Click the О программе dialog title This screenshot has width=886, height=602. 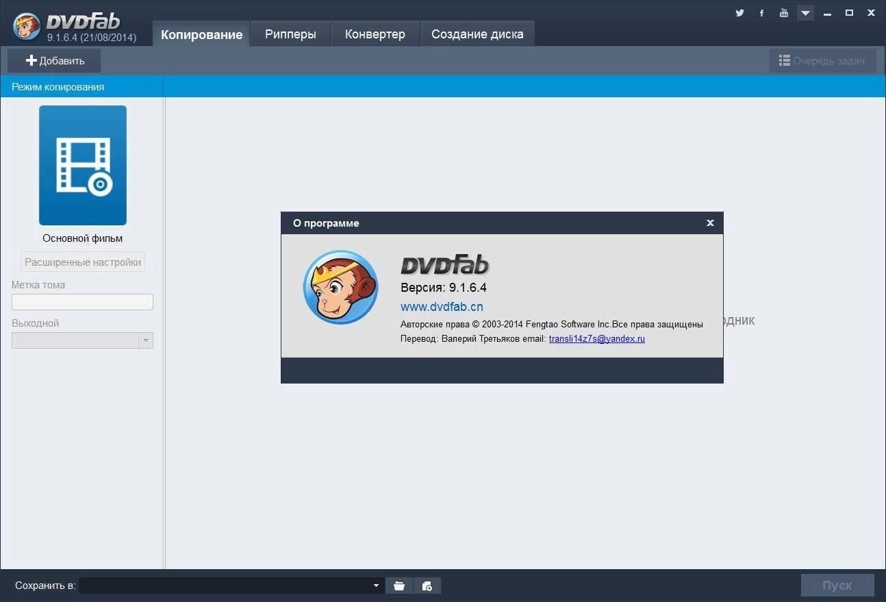(326, 223)
